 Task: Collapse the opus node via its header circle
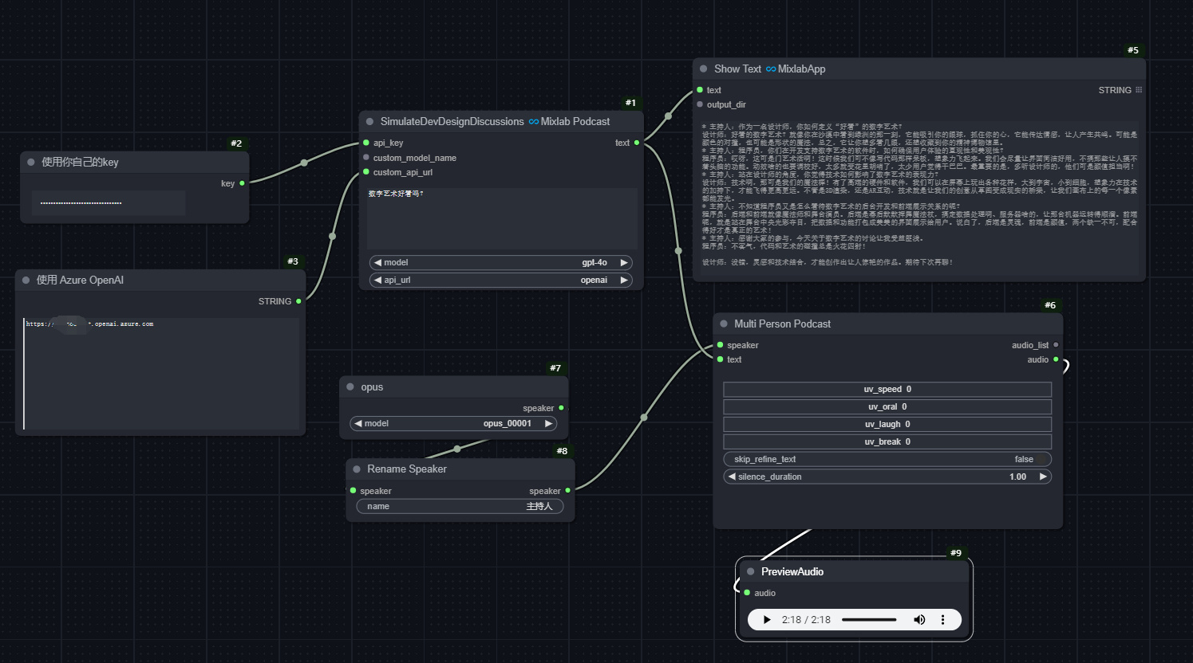tap(350, 386)
